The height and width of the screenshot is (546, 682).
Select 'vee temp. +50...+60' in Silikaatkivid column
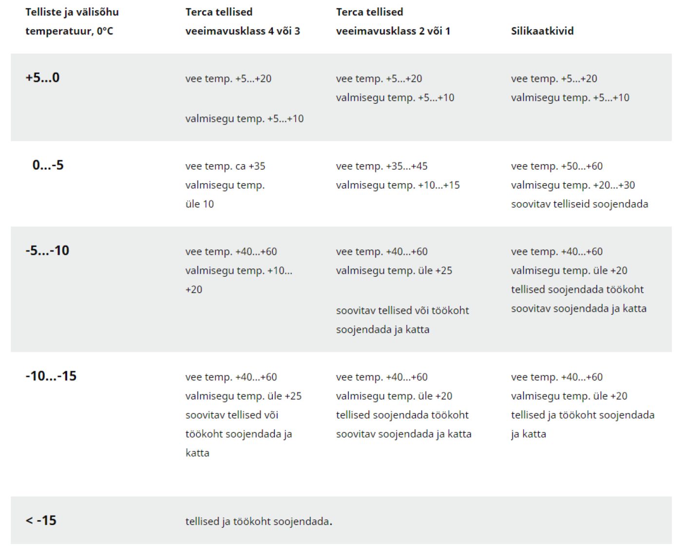point(557,166)
